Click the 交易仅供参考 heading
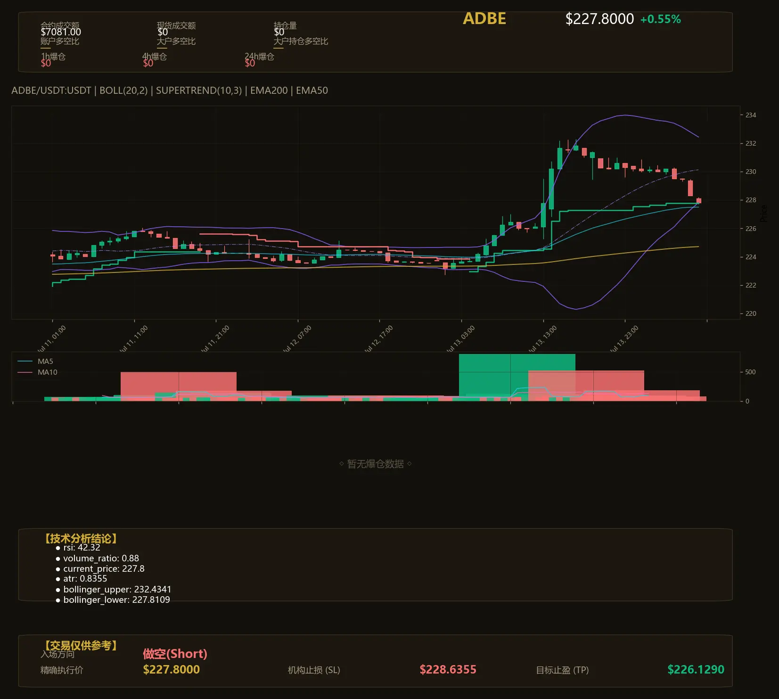Image resolution: width=779 pixels, height=699 pixels. [81, 645]
